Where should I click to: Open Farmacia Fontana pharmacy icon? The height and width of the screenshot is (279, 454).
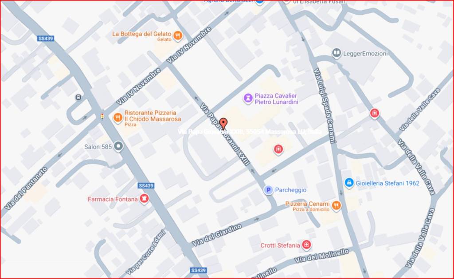[x=144, y=199]
